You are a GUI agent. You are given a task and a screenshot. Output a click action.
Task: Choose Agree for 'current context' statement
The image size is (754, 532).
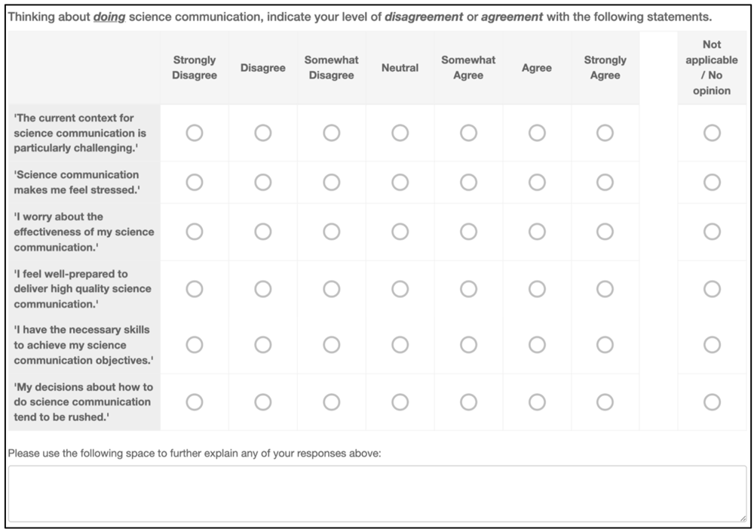[x=537, y=133]
